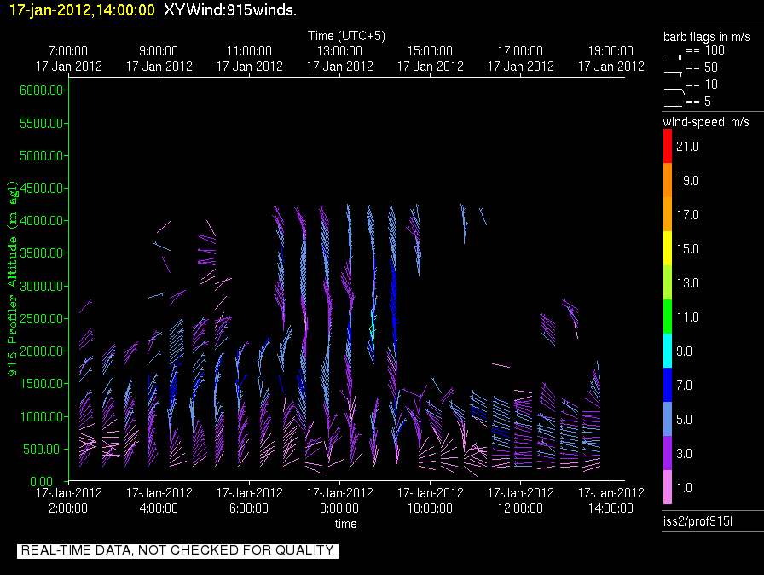Click the '500.00' altitude tick label
Viewport: 764px width, 575px height.
pyautogui.click(x=43, y=450)
